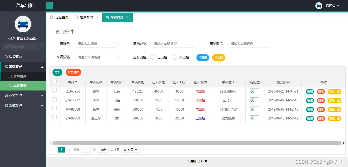Open the 管理员 user dropdown
The width and height of the screenshot is (348, 167).
(x=332, y=6)
